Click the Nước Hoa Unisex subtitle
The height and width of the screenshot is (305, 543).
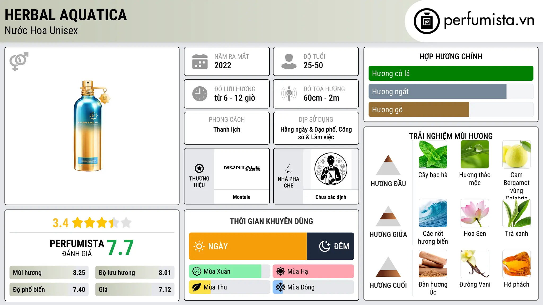[41, 31]
